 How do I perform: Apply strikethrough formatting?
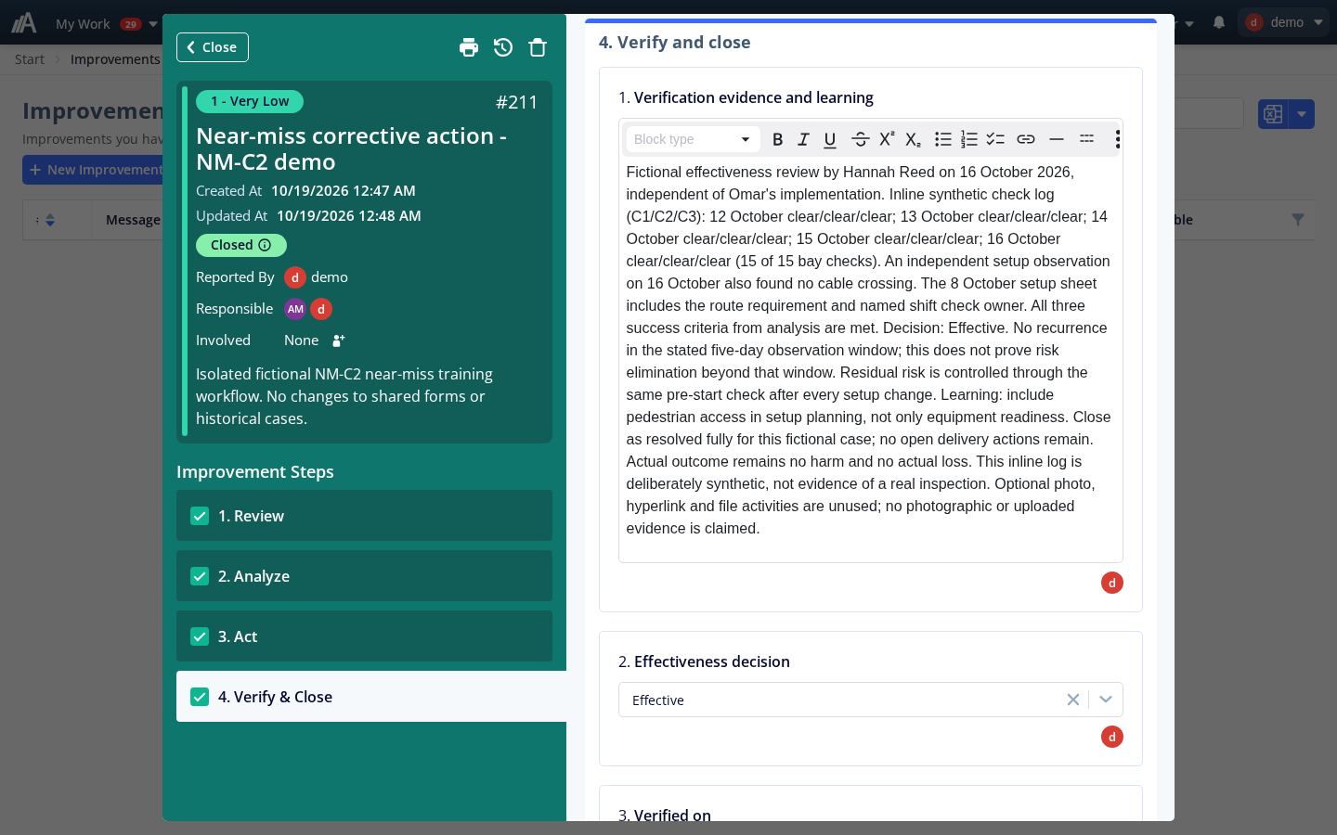[861, 139]
